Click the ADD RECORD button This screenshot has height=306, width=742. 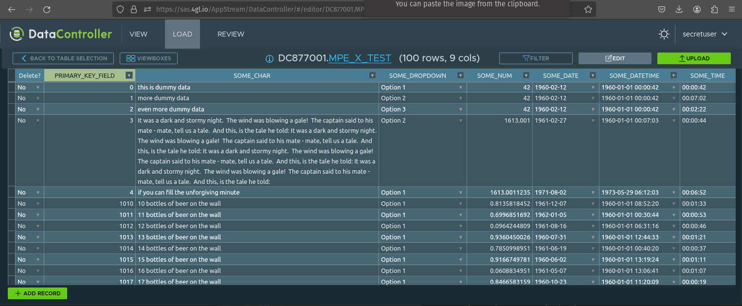[37, 293]
